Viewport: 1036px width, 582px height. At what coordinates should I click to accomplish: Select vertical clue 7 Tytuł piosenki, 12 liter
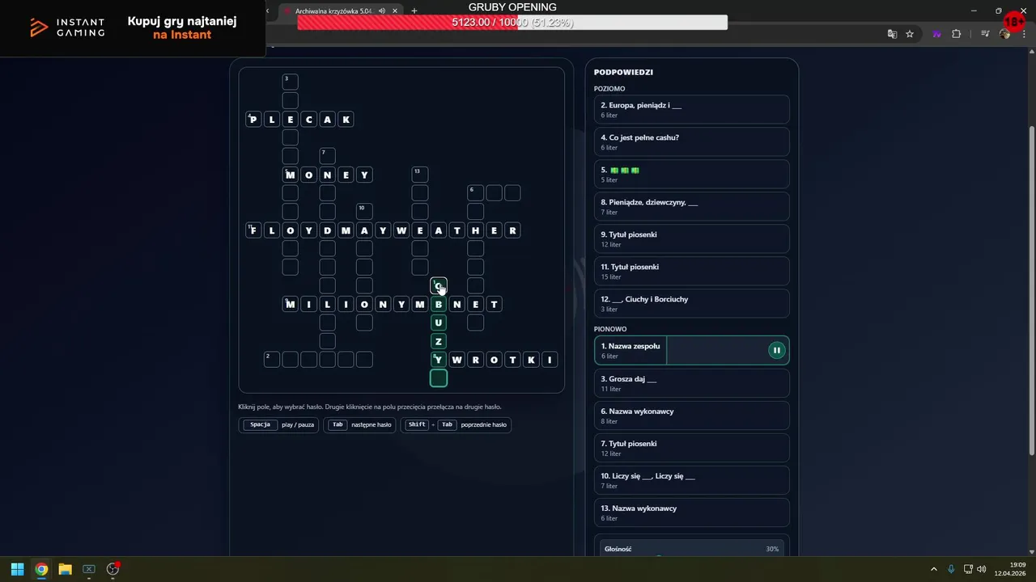tap(691, 448)
